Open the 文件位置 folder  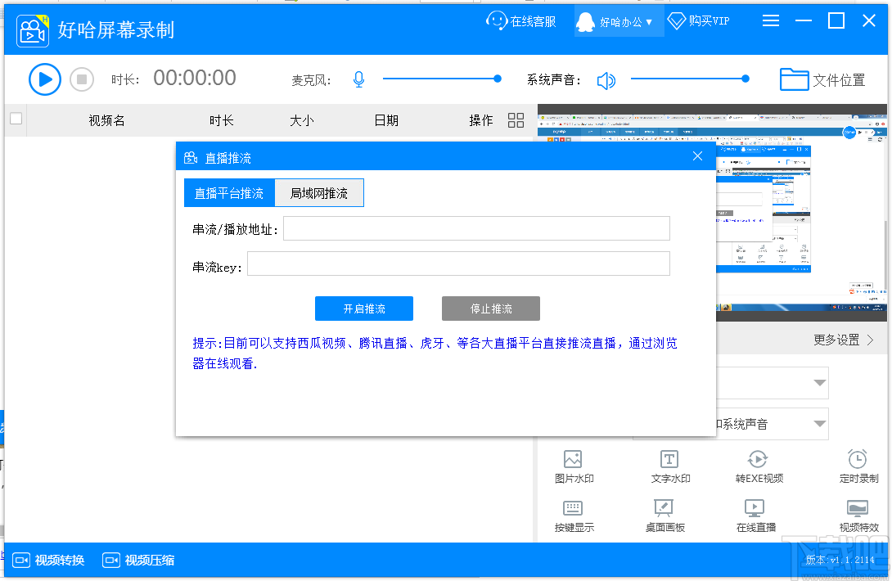(x=822, y=79)
